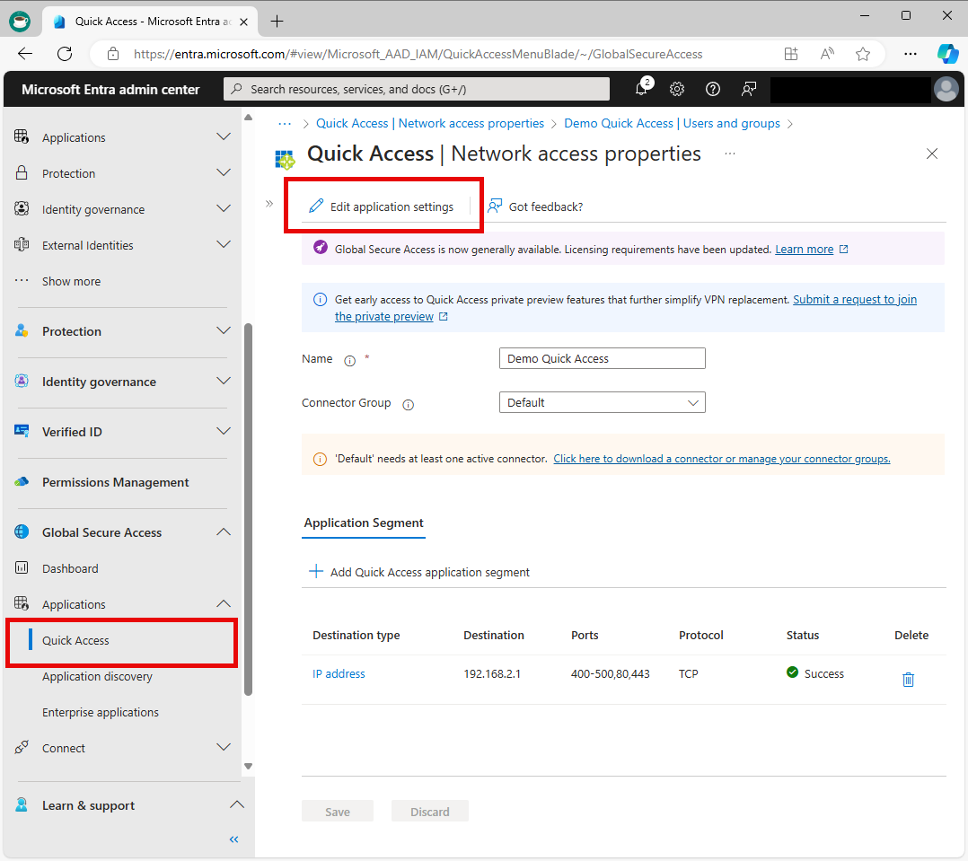Collapse the Learn & support section
The height and width of the screenshot is (861, 968).
click(237, 804)
